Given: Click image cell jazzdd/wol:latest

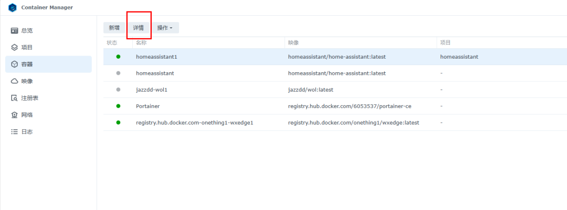Looking at the screenshot, I should coord(311,90).
